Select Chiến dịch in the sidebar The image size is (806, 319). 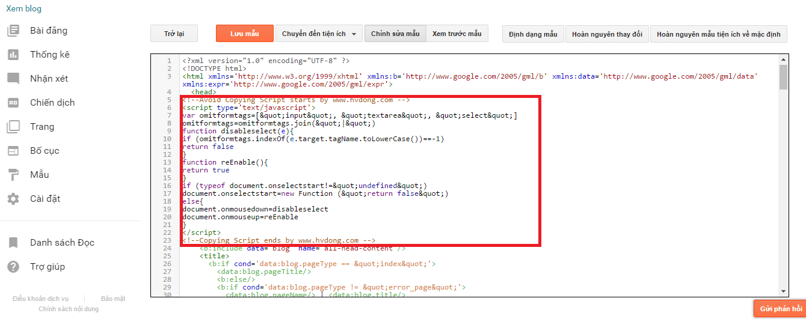click(x=52, y=103)
